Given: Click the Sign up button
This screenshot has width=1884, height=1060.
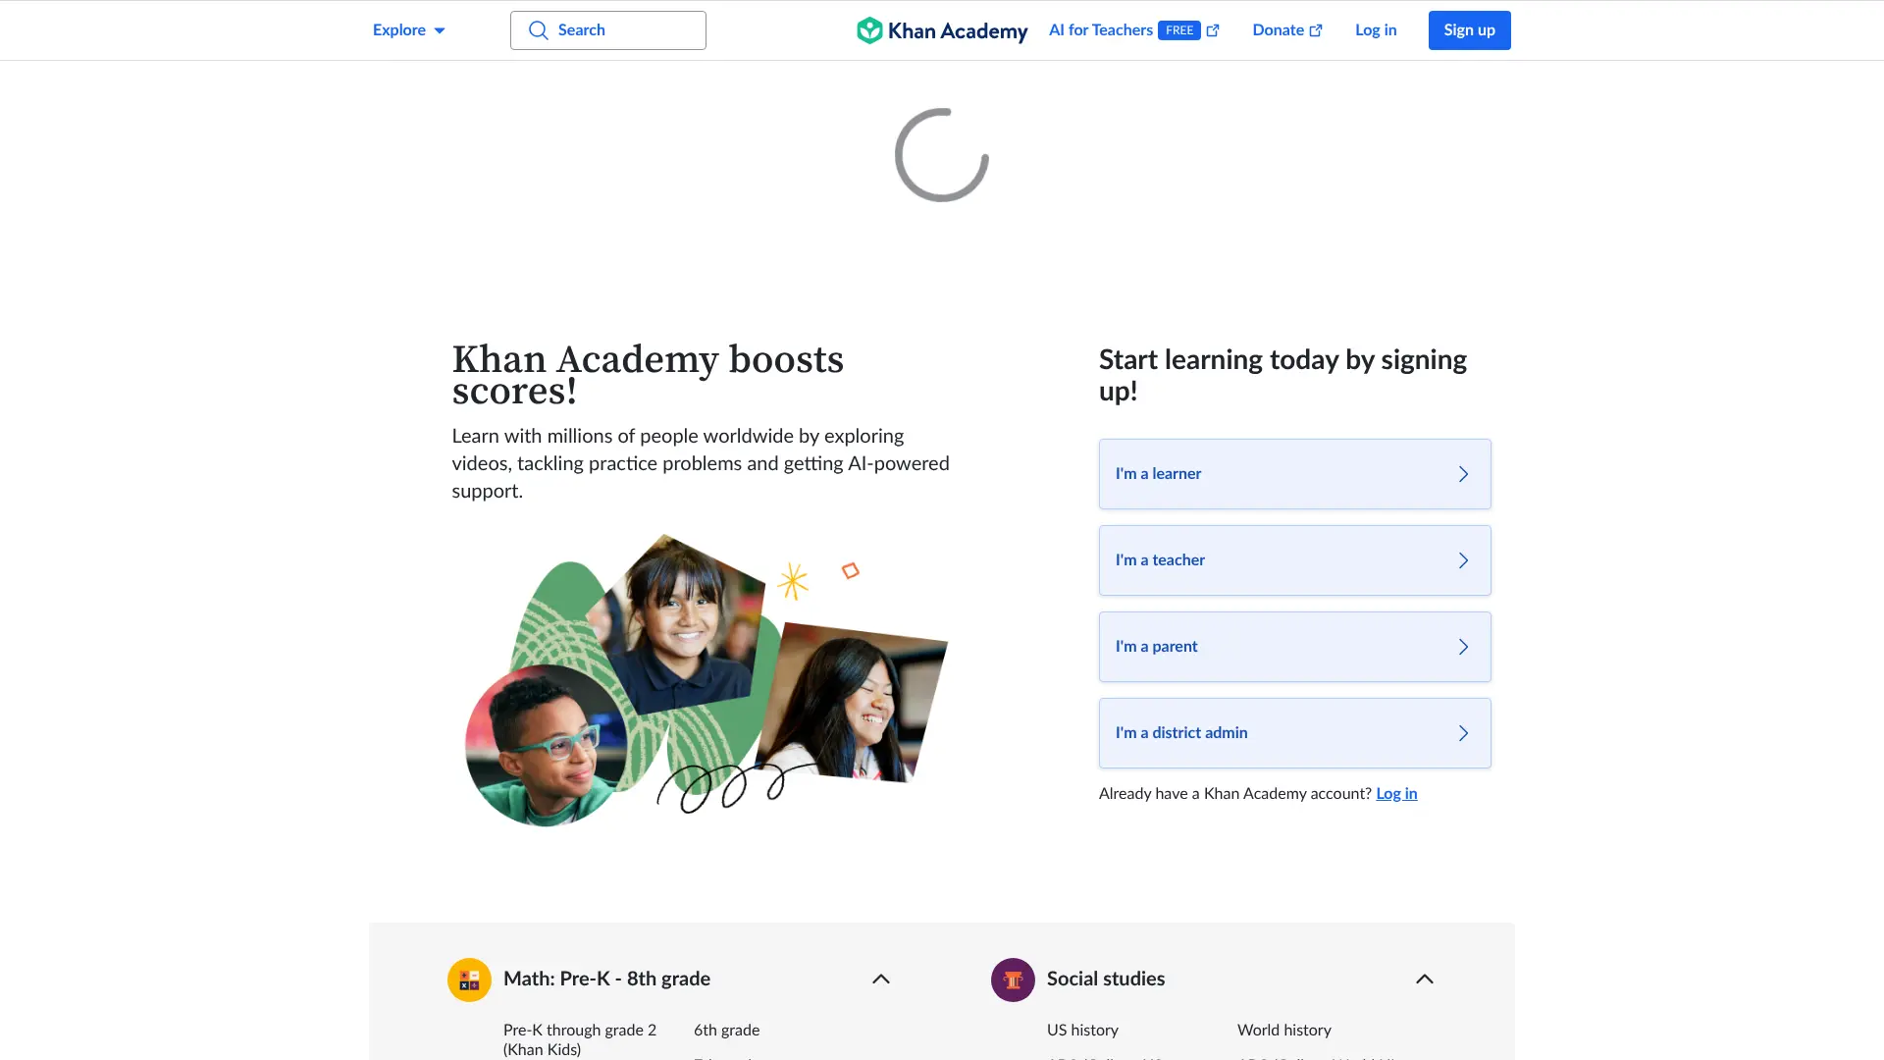Looking at the screenshot, I should [x=1469, y=30].
